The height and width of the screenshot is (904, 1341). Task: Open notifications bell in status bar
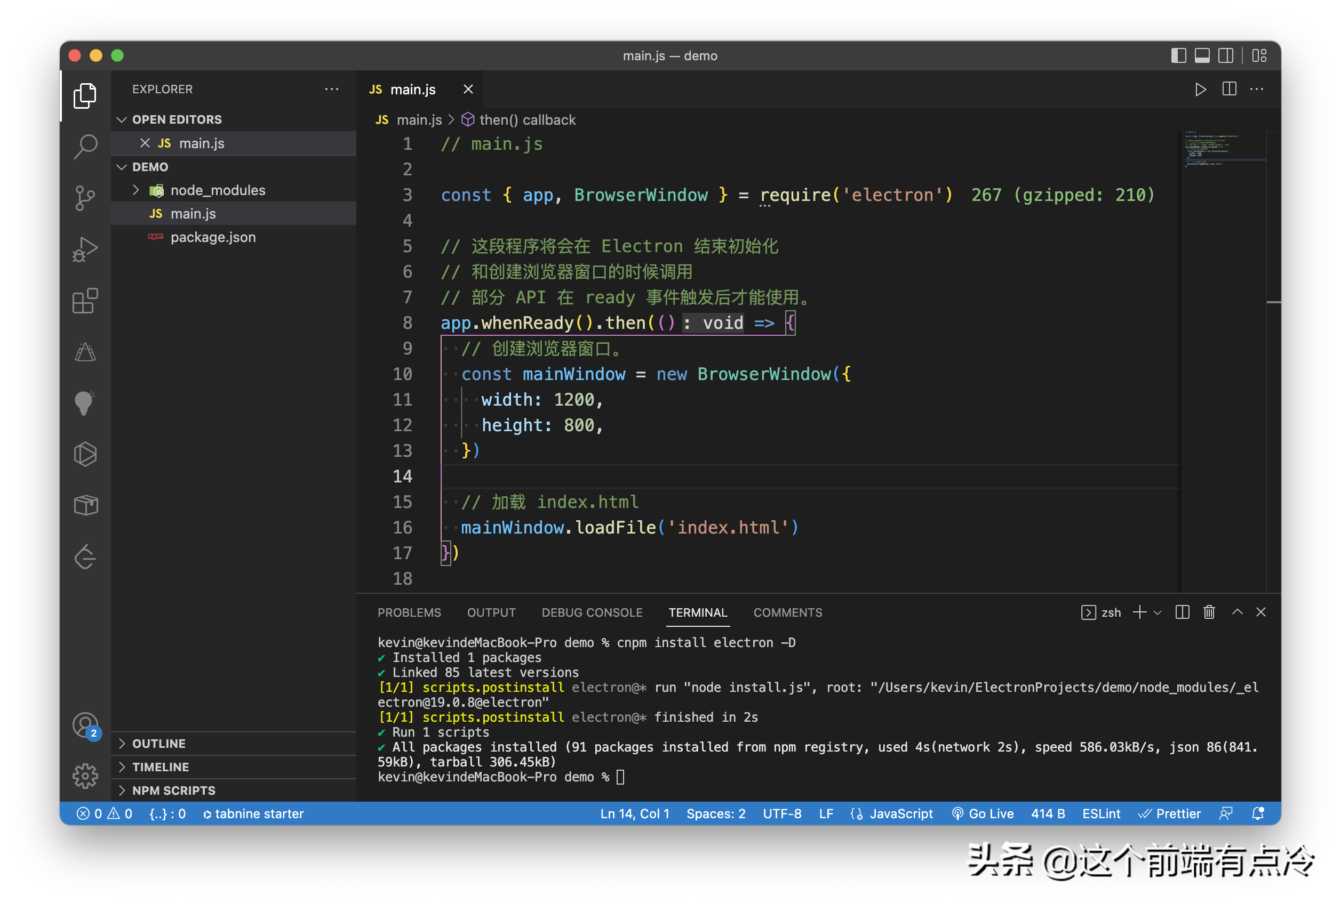[x=1258, y=813]
